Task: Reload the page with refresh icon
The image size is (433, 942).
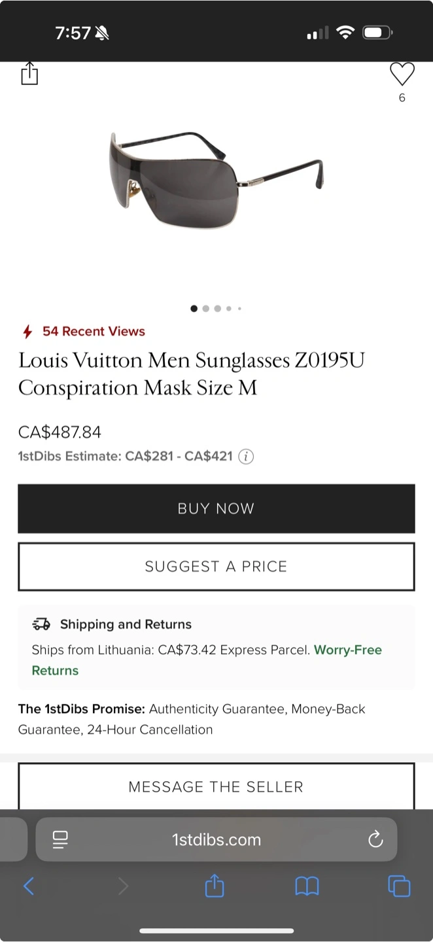Action: [x=375, y=839]
